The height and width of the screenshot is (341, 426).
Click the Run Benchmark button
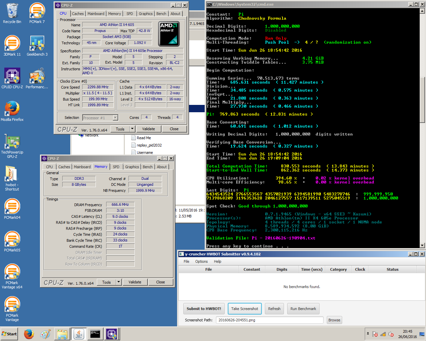pyautogui.click(x=303, y=309)
